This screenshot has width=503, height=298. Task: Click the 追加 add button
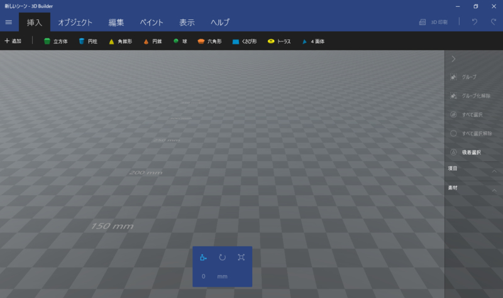pos(13,41)
